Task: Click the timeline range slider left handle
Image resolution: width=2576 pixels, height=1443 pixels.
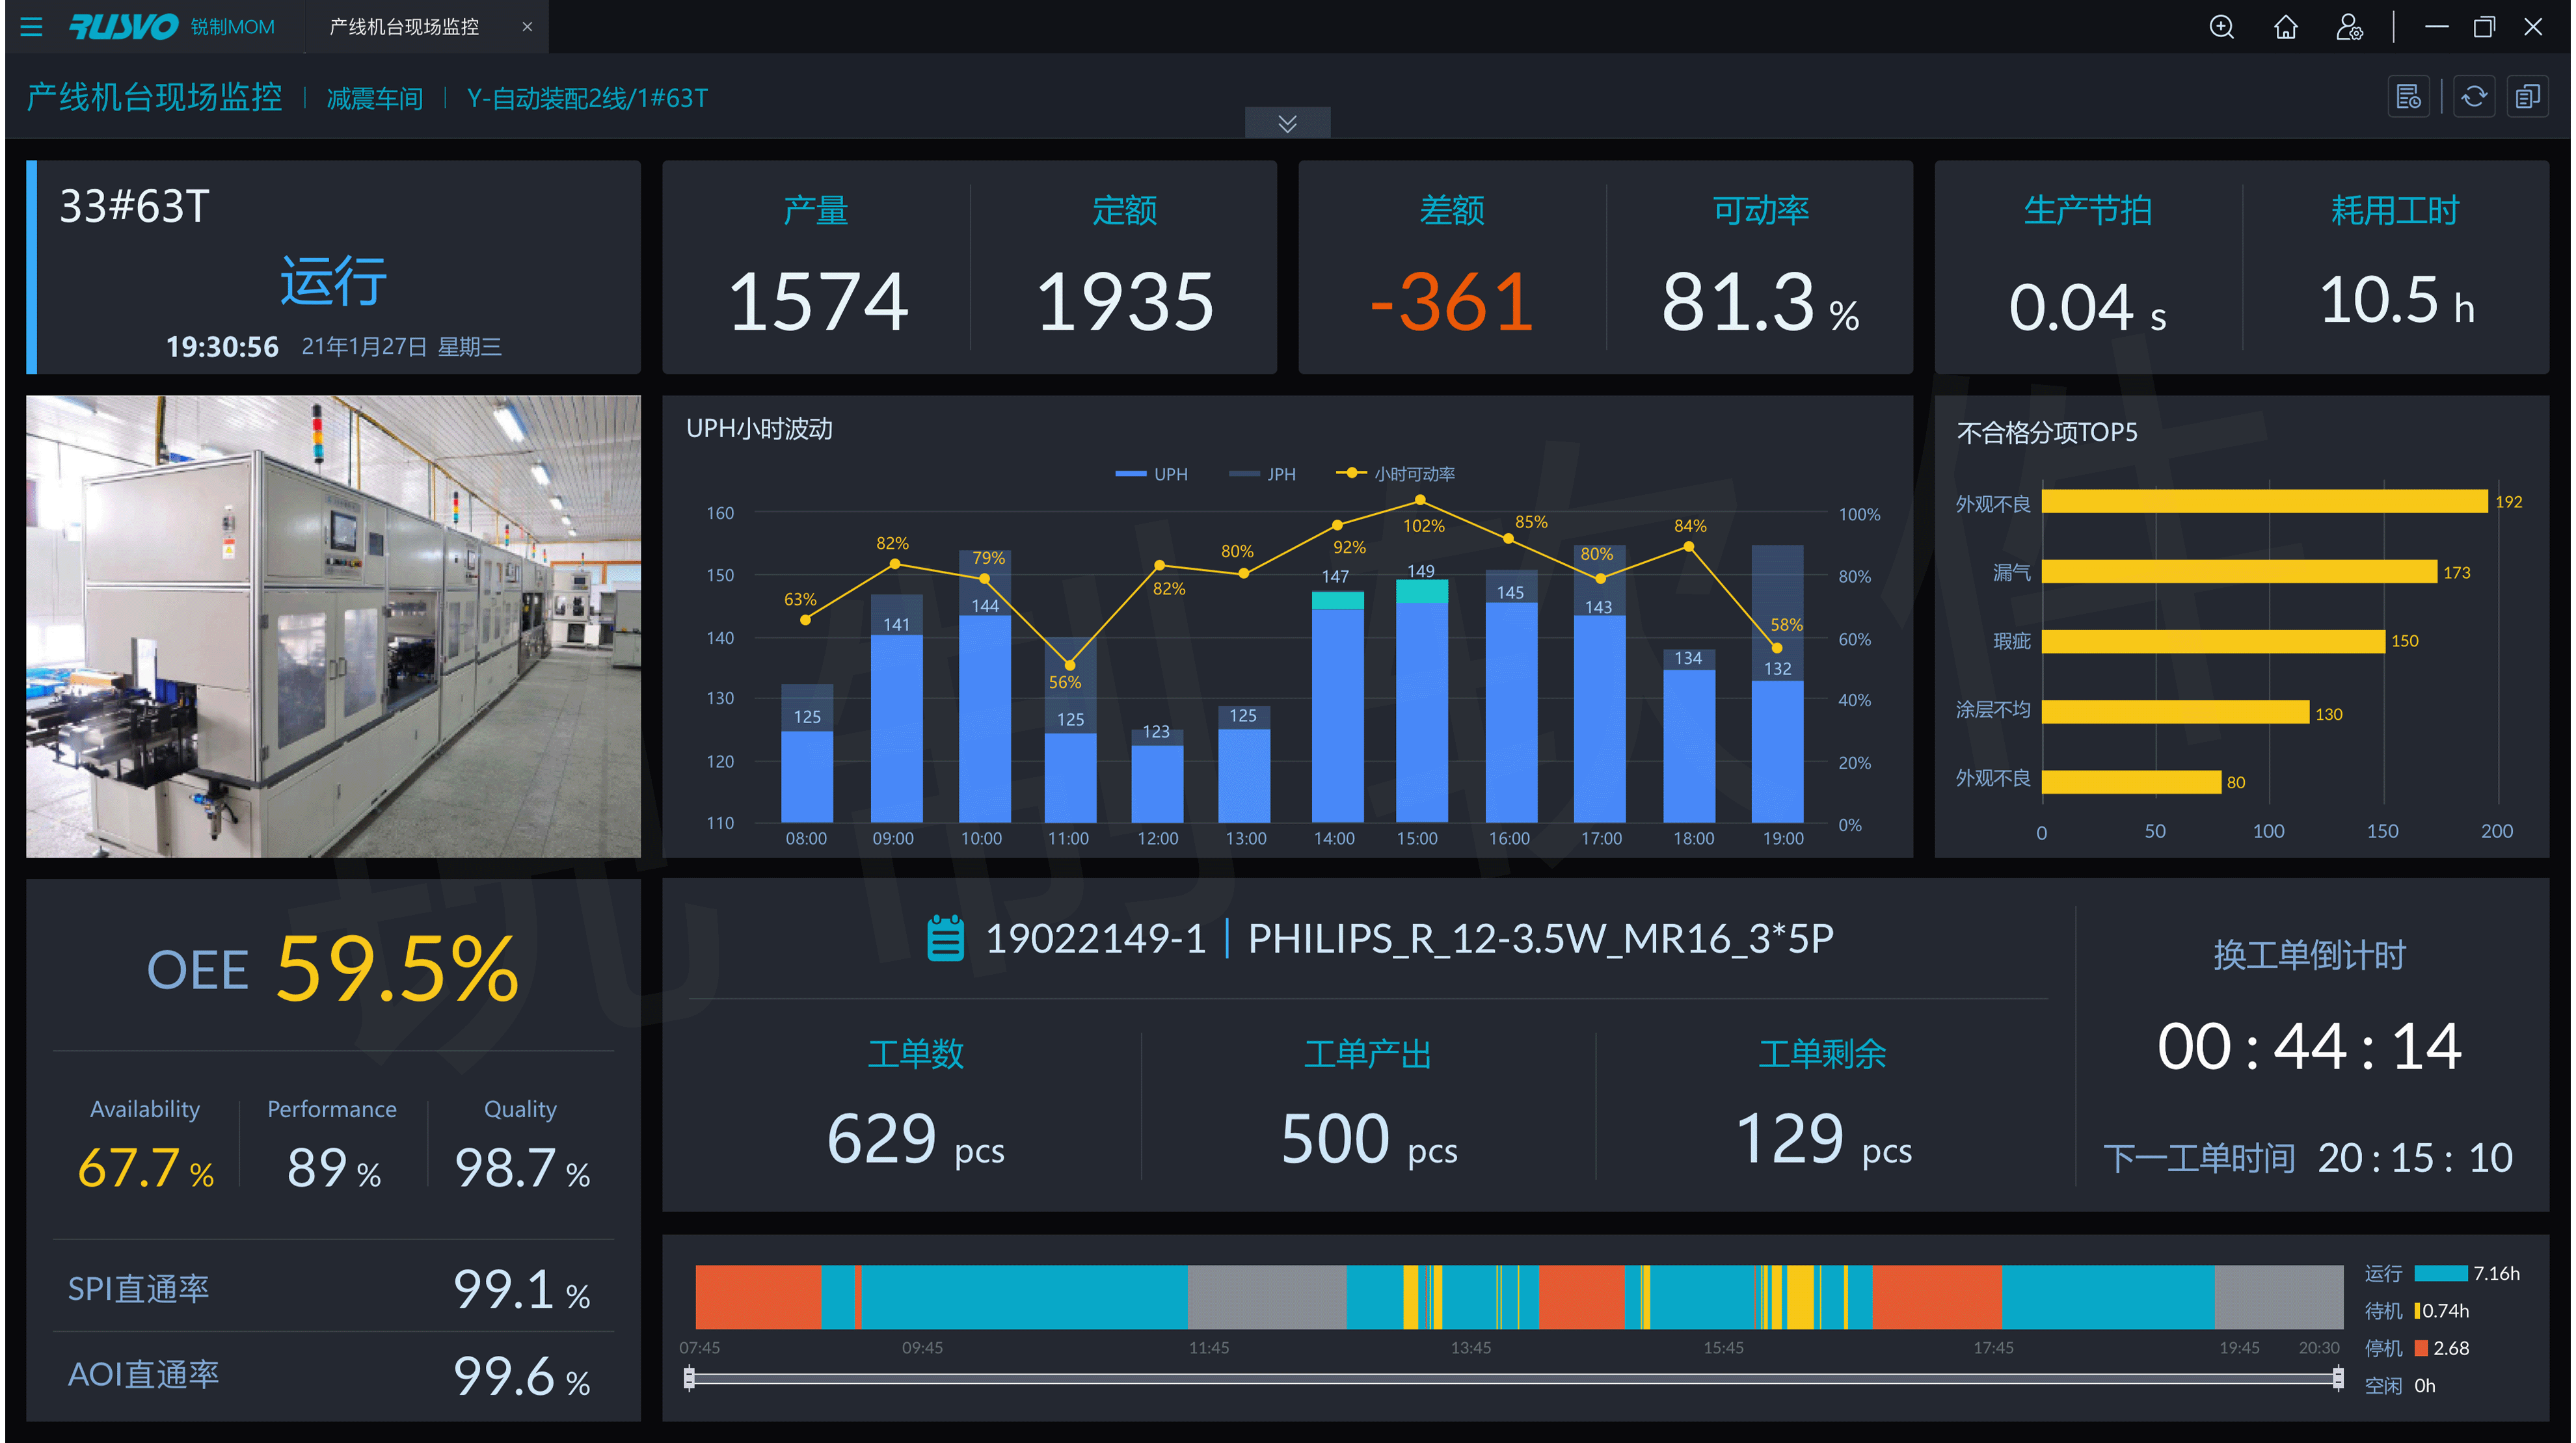Action: [x=689, y=1378]
